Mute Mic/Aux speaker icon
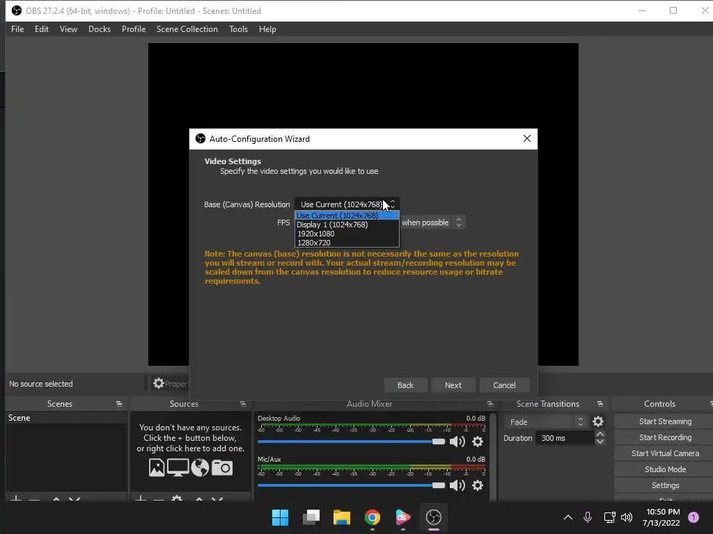 pos(457,485)
